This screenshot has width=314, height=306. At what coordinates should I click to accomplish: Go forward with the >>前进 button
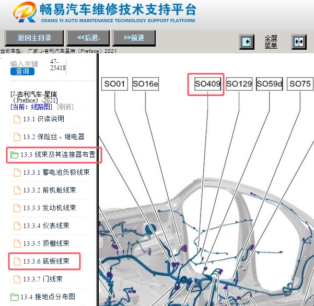pos(134,38)
